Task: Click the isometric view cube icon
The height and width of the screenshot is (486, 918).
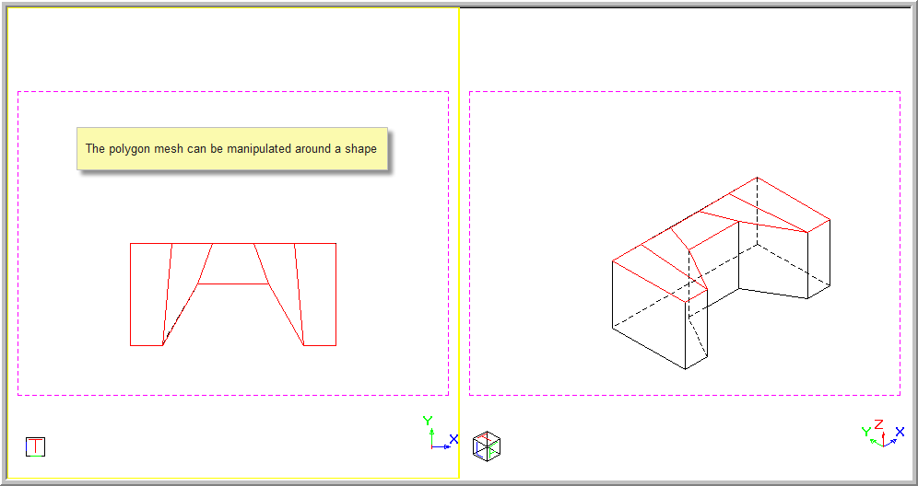Action: coord(486,445)
